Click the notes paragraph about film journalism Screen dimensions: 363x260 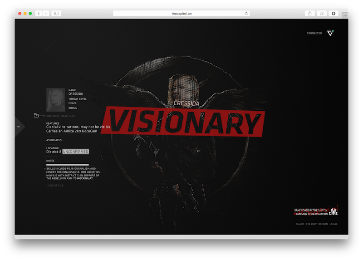(73, 174)
